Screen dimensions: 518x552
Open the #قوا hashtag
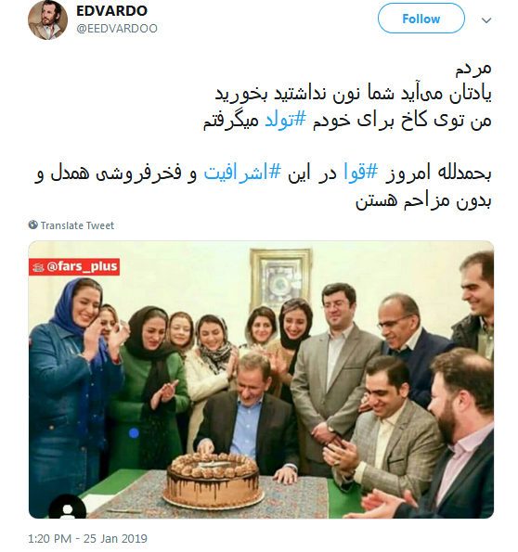click(x=361, y=173)
